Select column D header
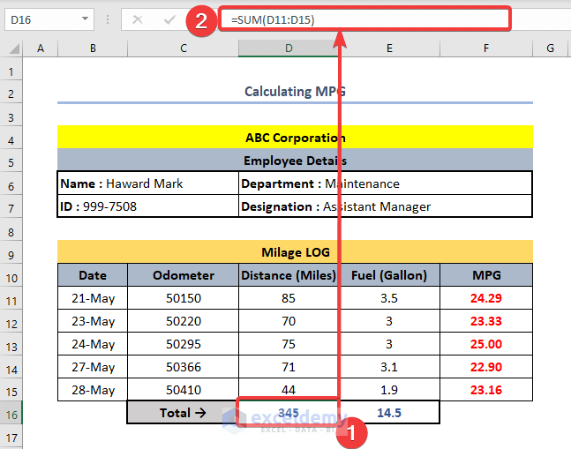The image size is (571, 449). [289, 48]
